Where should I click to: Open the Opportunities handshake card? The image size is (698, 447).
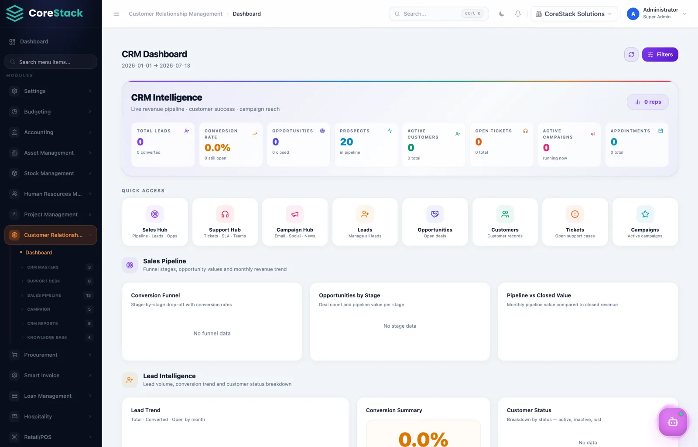tap(435, 222)
